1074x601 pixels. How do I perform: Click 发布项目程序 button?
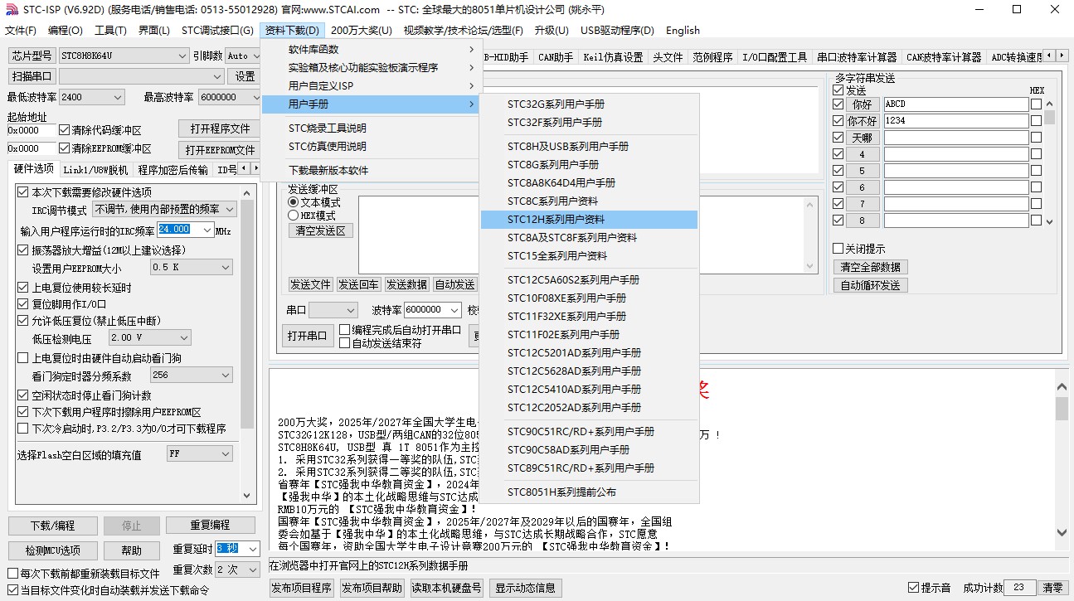tap(302, 588)
